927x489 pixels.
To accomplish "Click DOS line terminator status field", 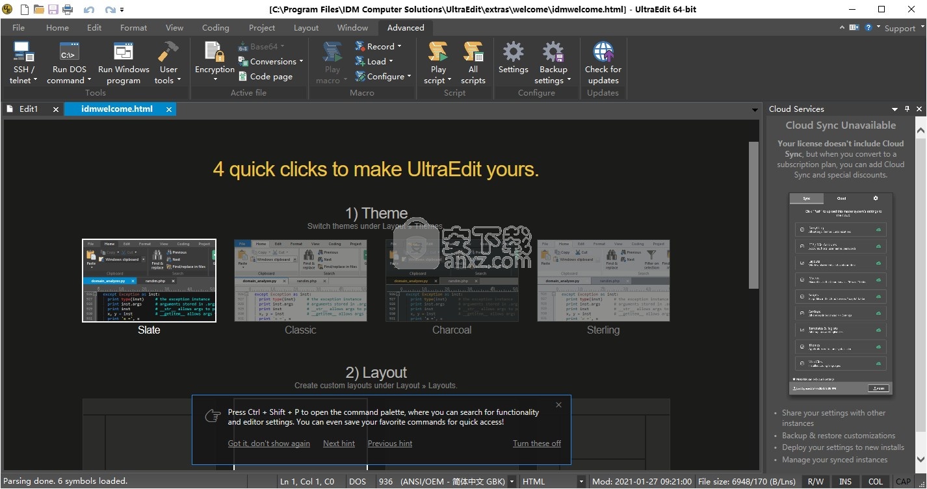I will [358, 482].
